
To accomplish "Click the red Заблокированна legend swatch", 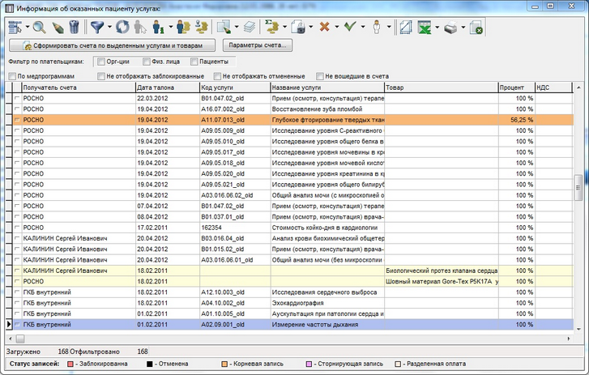I will click(x=70, y=364).
